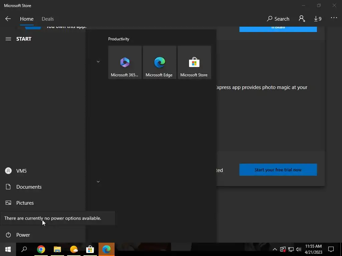Open the Weather app on the taskbar

pos(74,249)
